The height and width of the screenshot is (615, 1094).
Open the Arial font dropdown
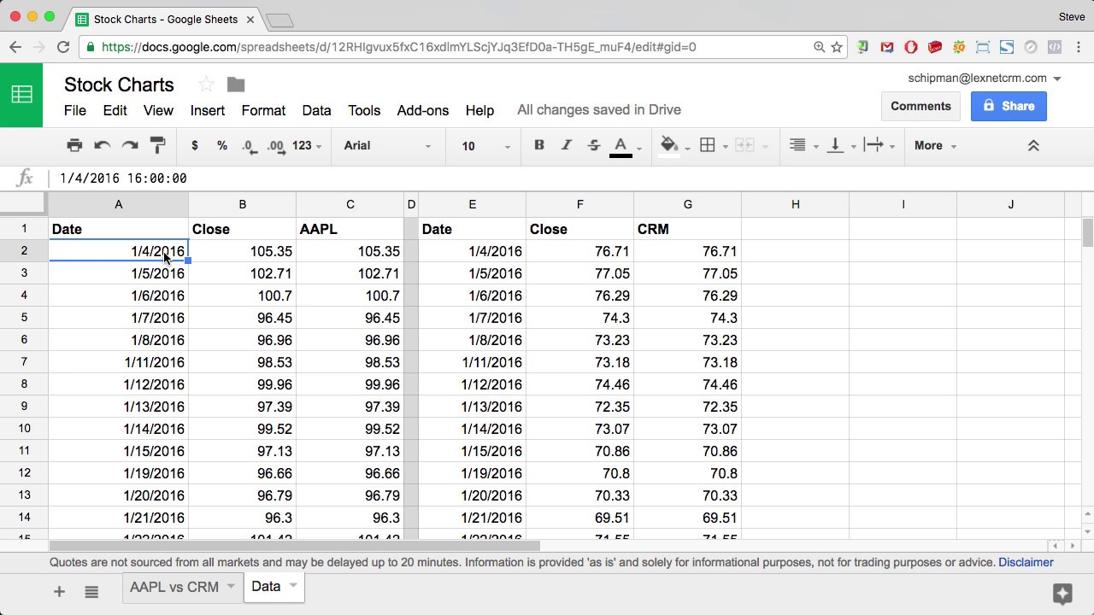click(x=387, y=145)
